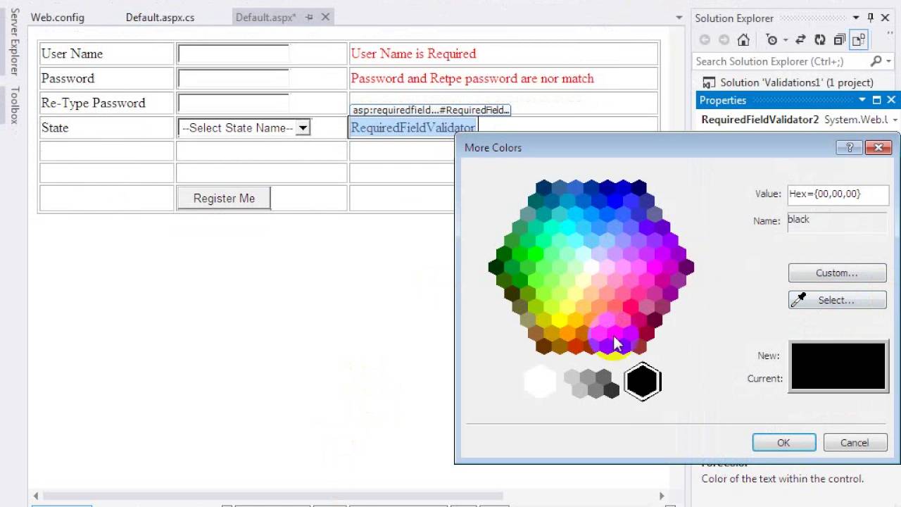This screenshot has width=901, height=507.
Task: Switch to the Web.config tab
Action: tap(58, 17)
